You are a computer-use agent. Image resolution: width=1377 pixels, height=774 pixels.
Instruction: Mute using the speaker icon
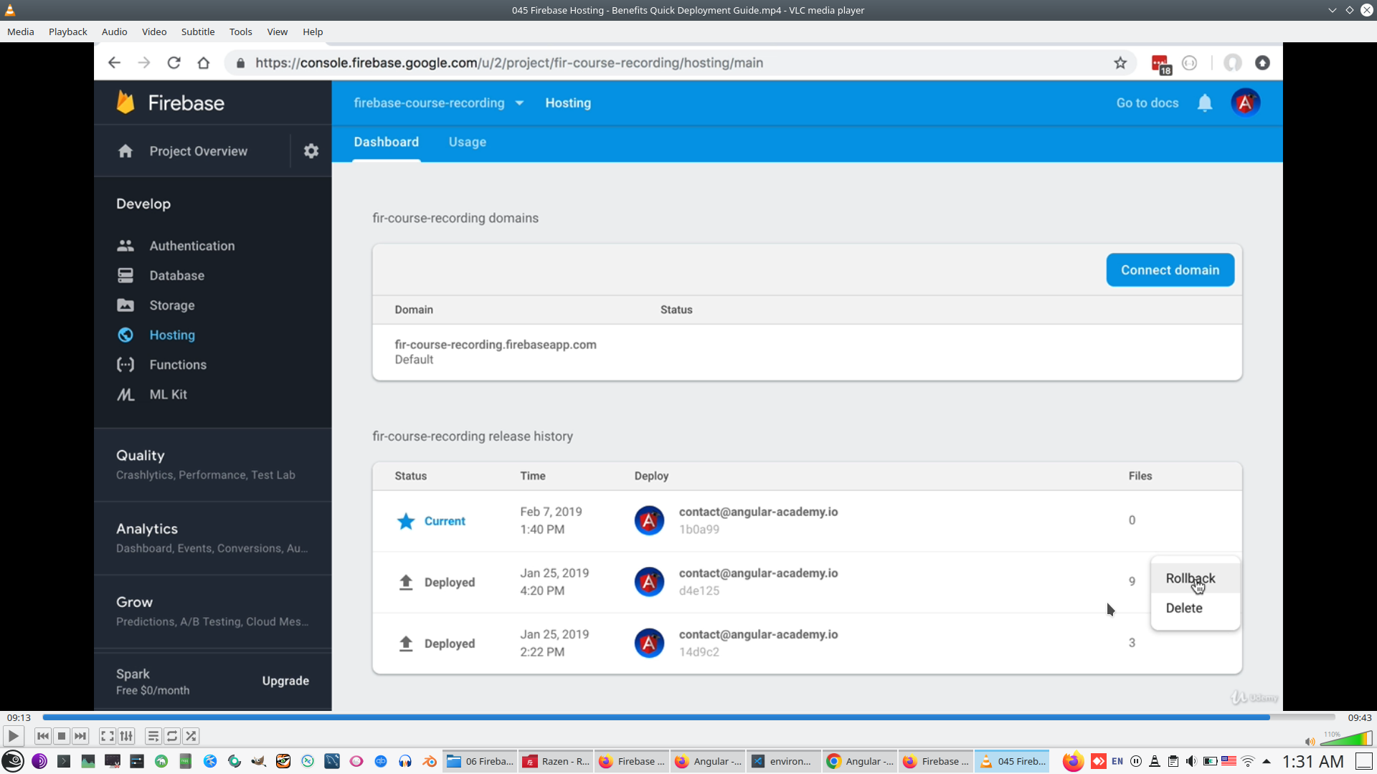(1310, 742)
